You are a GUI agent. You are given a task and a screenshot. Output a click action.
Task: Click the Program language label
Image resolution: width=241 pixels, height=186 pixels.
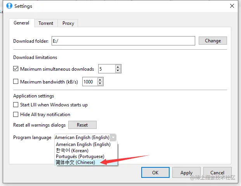point(32,137)
